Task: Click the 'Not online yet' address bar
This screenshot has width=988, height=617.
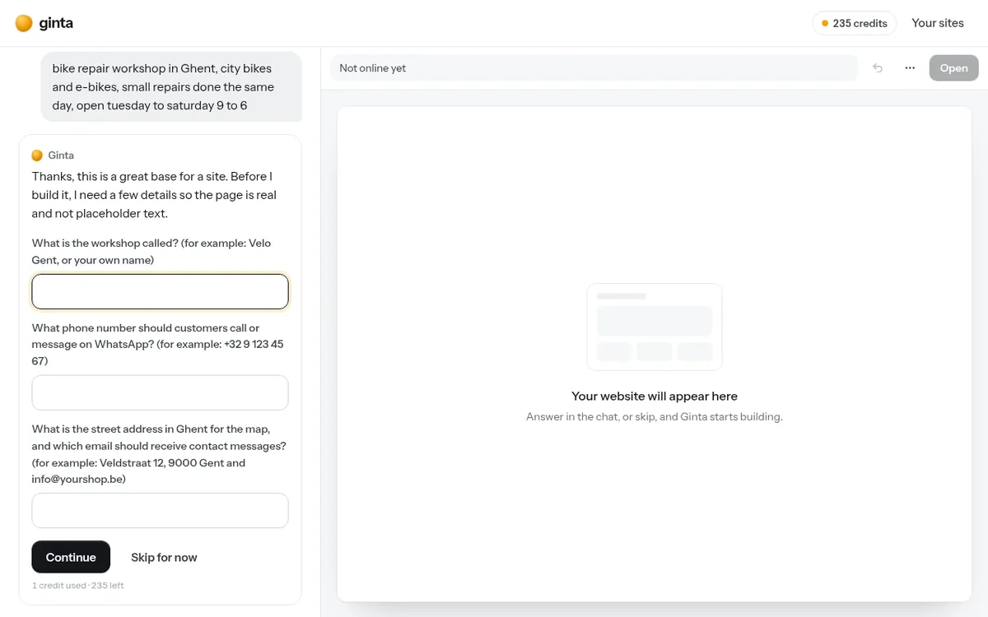Action: 594,68
